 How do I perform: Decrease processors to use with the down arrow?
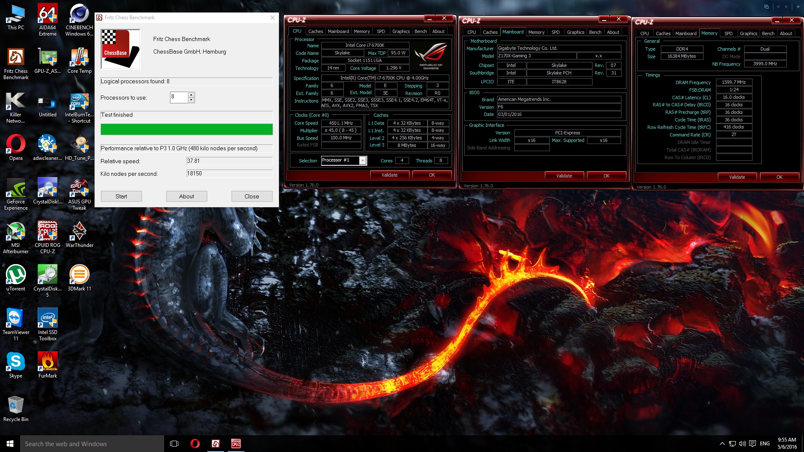(191, 100)
